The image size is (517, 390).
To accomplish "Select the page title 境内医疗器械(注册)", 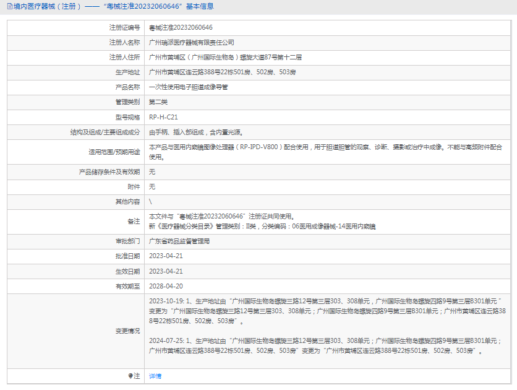I will coord(47,6).
